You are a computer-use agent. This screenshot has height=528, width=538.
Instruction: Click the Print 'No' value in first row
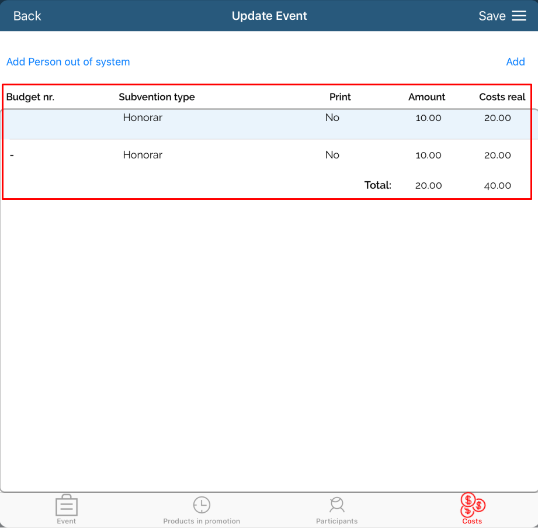pos(332,118)
